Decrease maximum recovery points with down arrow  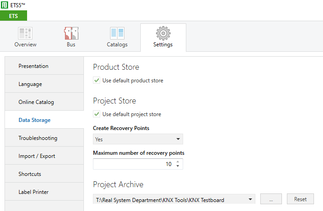[x=178, y=166]
